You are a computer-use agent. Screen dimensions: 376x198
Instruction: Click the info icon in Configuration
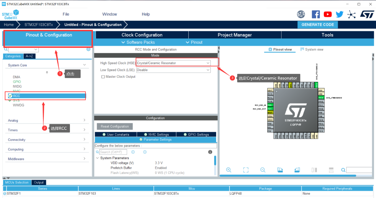[x=210, y=152]
